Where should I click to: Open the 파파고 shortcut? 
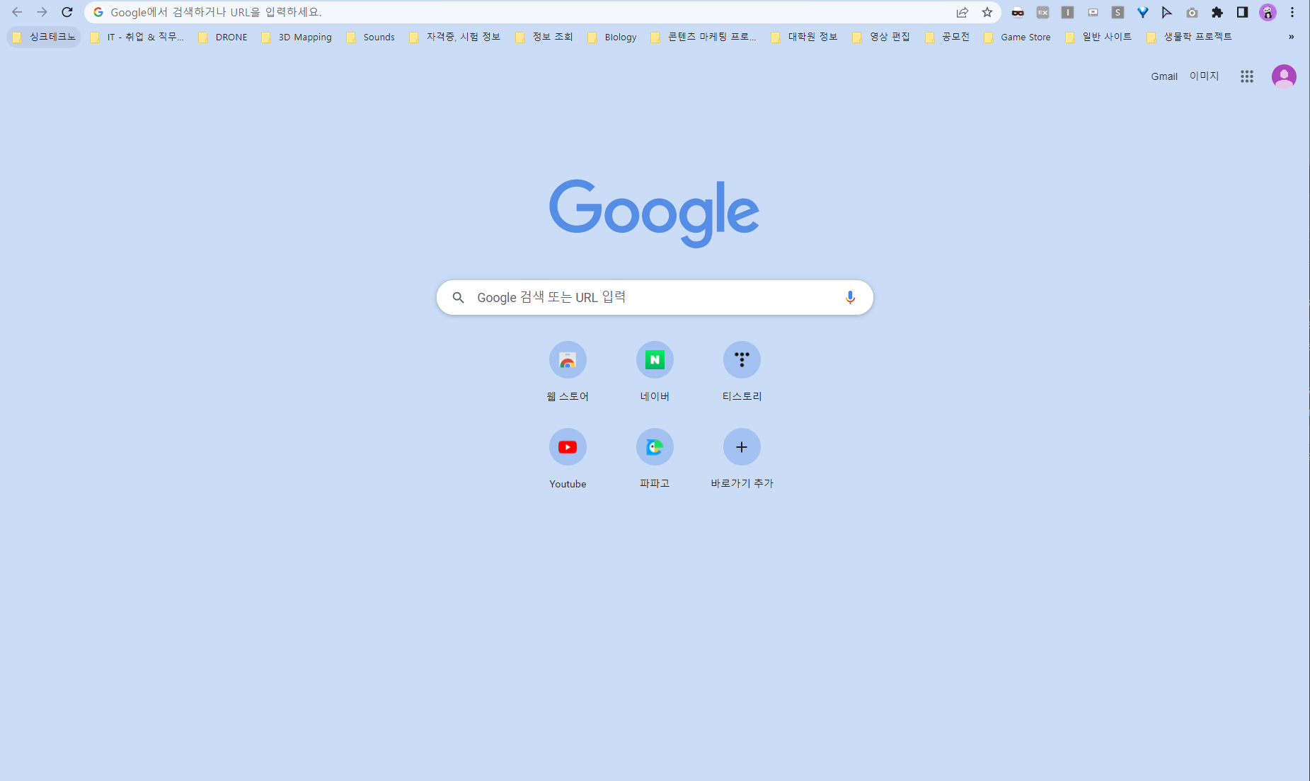[655, 459]
